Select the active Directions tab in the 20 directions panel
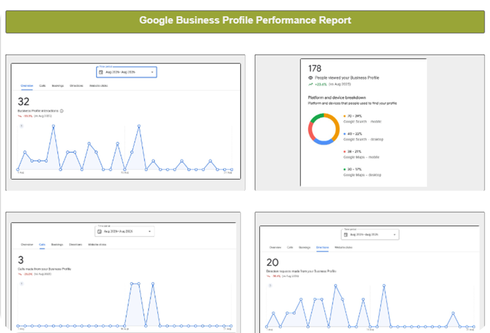This screenshot has width=490, height=333. 322,247
